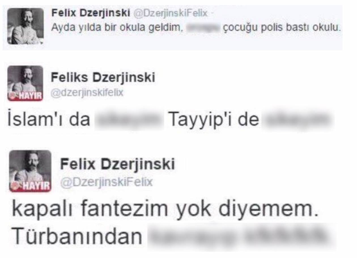Click the blurred word after 'İslam'ı da'
The width and height of the screenshot is (357, 258).
coord(129,120)
